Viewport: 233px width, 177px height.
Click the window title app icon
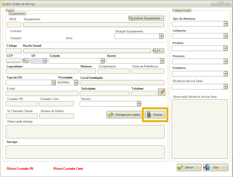(3, 4)
